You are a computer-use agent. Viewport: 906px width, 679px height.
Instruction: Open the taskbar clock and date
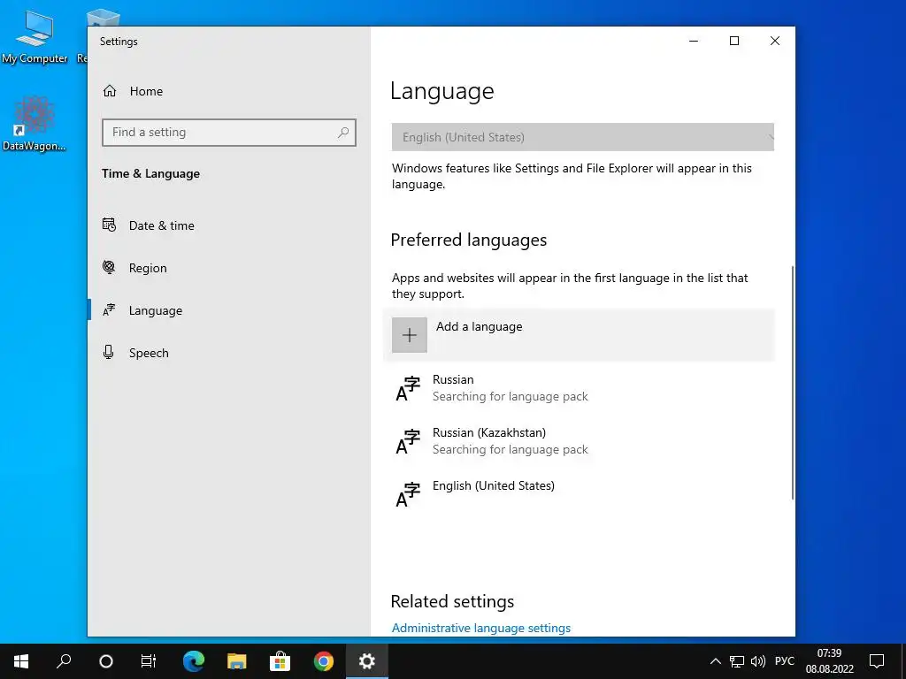[x=829, y=661]
